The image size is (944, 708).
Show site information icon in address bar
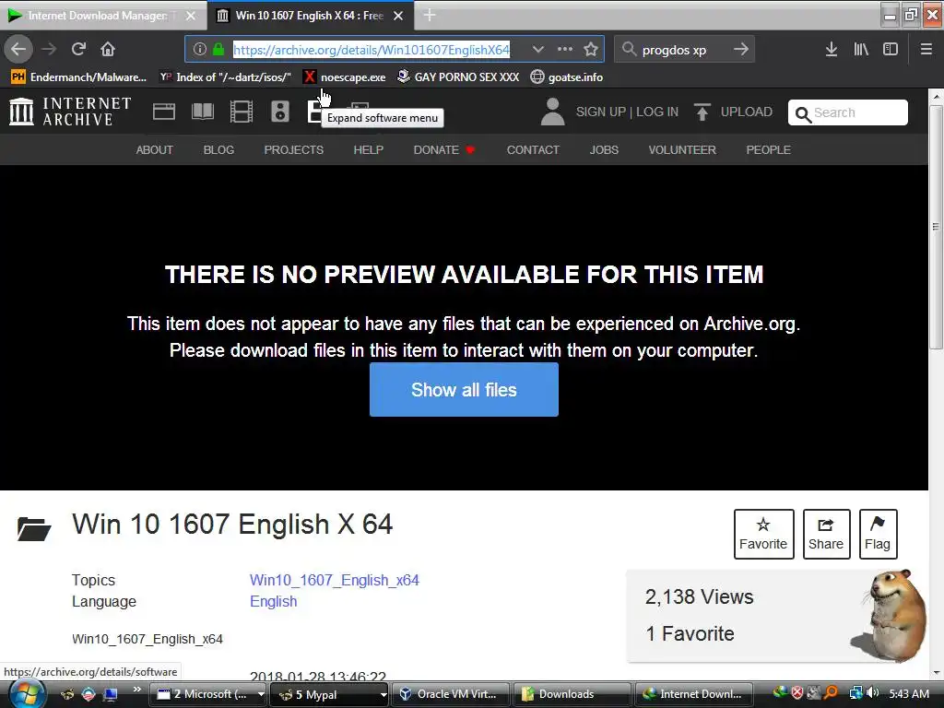(200, 50)
